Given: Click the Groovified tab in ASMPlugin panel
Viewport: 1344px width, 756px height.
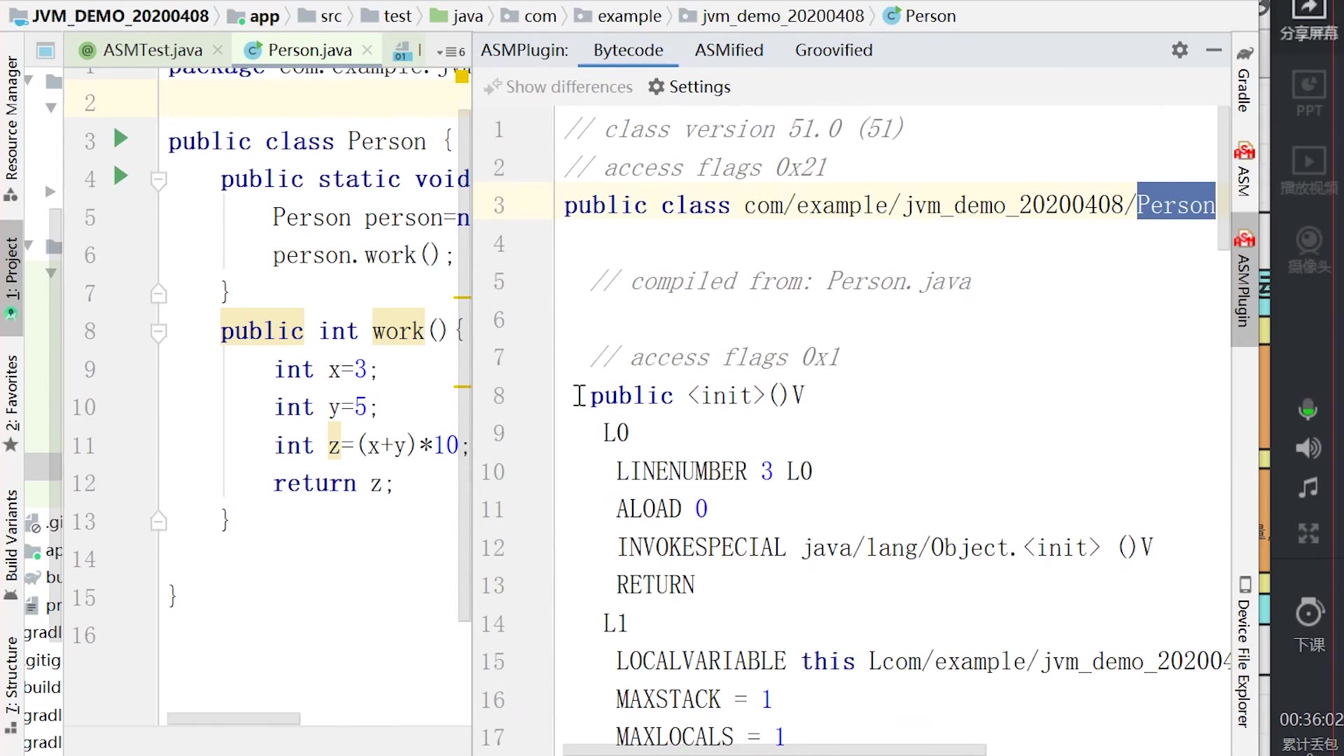Looking at the screenshot, I should pyautogui.click(x=832, y=50).
